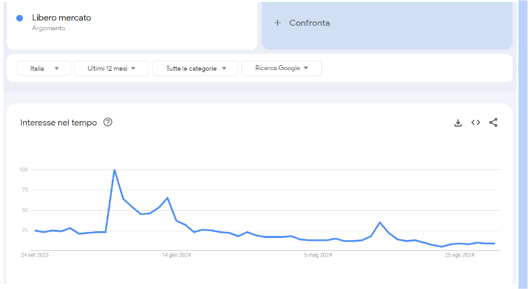The width and height of the screenshot is (531, 289).
Task: Expand the Ricerca Google search type
Action: tap(281, 68)
